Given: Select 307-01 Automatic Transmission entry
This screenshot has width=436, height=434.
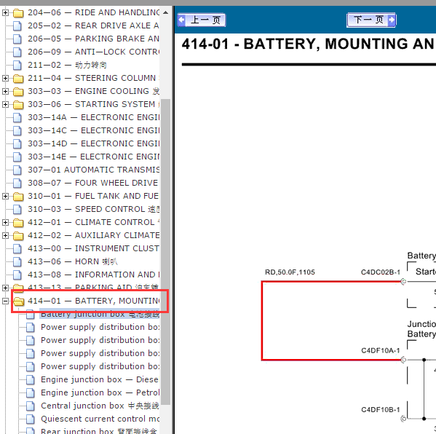Looking at the screenshot, I should tap(93, 170).
